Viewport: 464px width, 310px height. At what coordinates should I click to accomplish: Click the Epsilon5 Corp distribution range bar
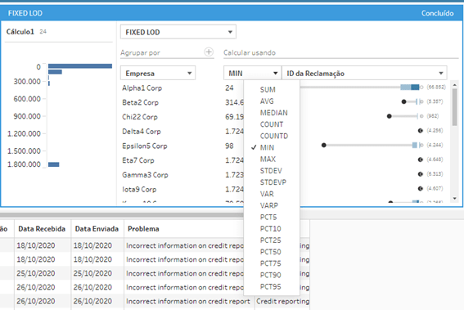[x=372, y=145]
